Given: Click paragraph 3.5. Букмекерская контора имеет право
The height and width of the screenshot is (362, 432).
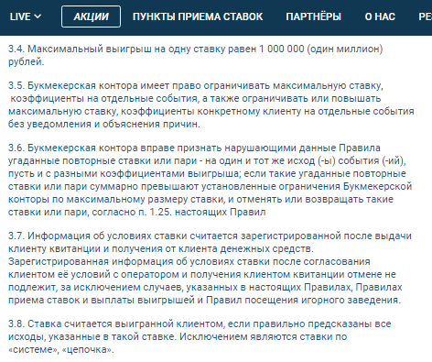Looking at the screenshot, I should click(211, 104).
